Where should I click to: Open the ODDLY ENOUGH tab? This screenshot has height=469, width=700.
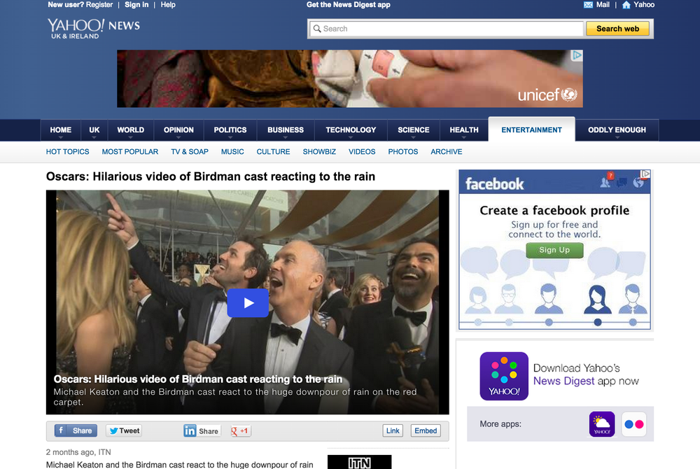[617, 130]
